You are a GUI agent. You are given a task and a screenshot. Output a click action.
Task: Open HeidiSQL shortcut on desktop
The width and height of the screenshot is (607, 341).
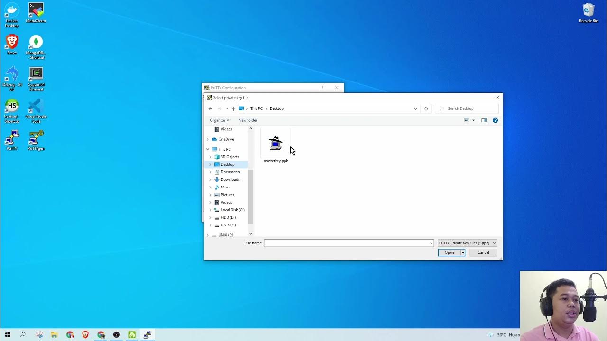pos(12,111)
